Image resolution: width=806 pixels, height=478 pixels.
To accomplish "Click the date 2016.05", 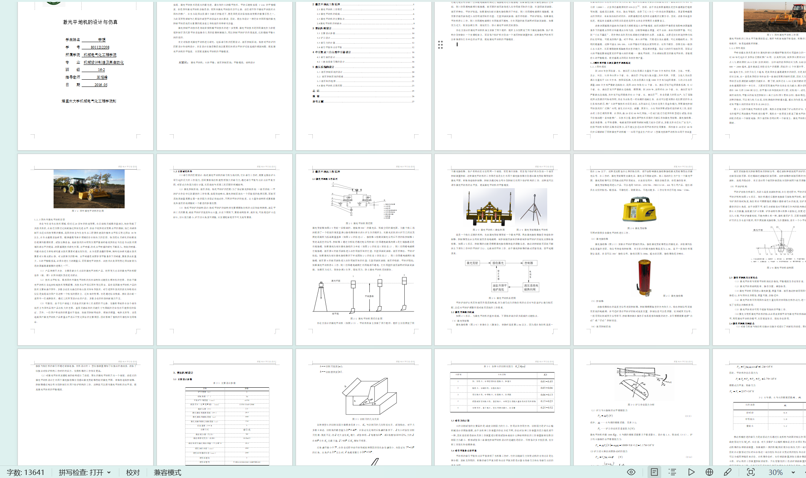I will 101,85.
